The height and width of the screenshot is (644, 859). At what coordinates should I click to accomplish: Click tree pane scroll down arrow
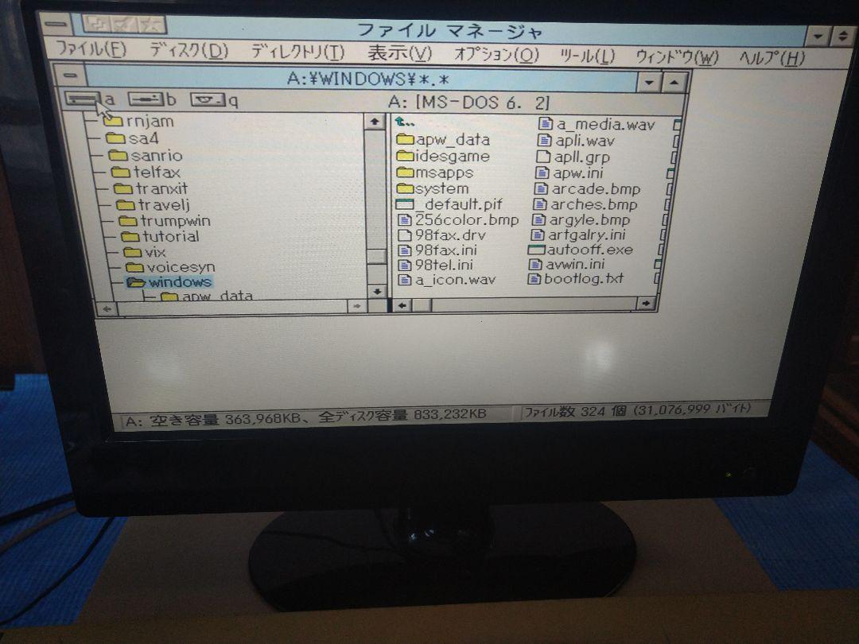coord(377,291)
